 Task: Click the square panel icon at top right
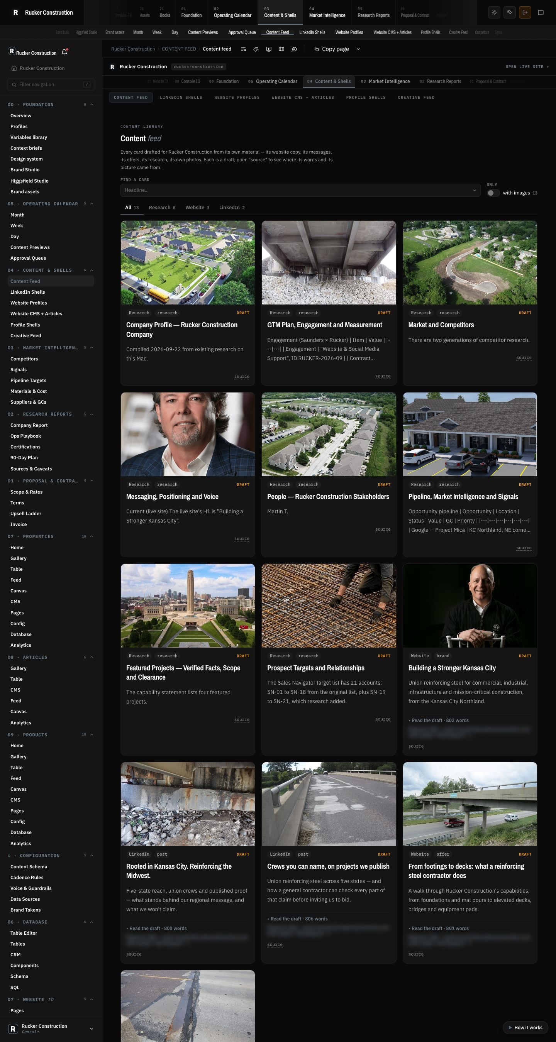(x=541, y=12)
